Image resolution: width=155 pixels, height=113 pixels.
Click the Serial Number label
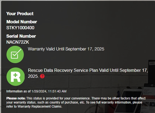(21, 36)
